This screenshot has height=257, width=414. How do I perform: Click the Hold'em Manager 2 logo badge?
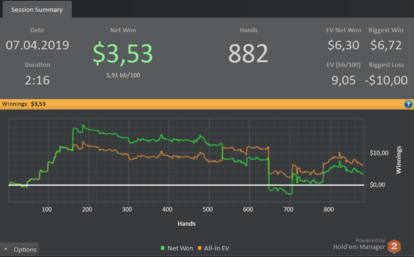tap(394, 246)
